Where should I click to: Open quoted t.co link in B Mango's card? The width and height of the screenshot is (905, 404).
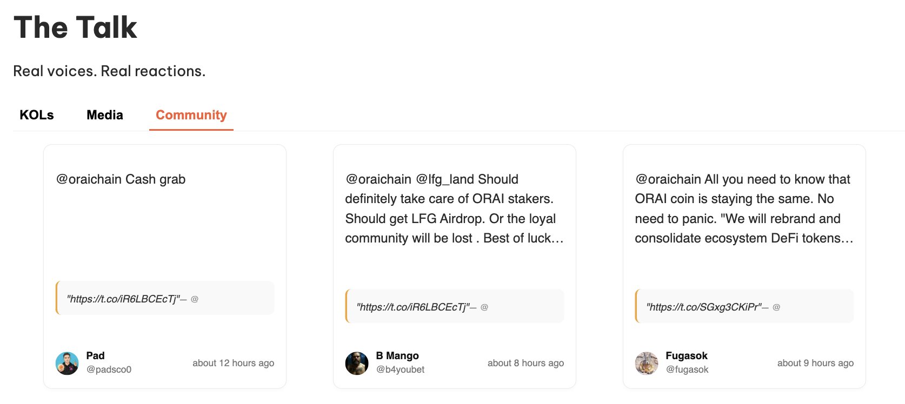coord(413,307)
